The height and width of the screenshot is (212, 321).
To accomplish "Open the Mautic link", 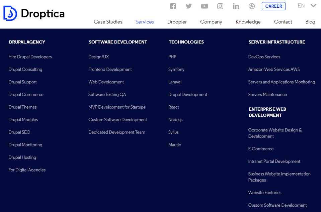I will point(175,145).
